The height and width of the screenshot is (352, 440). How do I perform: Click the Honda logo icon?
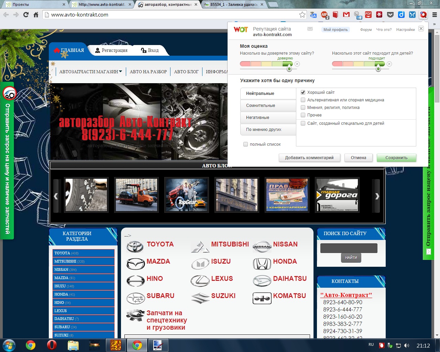coord(262,264)
